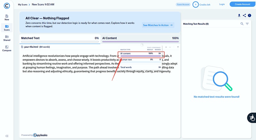Search within matching text results

tap(242, 24)
